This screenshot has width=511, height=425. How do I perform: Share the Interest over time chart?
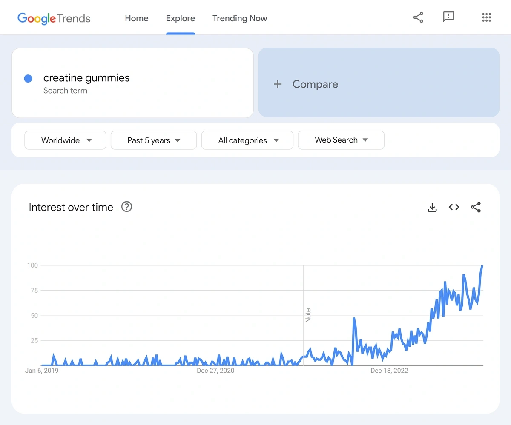(x=476, y=207)
